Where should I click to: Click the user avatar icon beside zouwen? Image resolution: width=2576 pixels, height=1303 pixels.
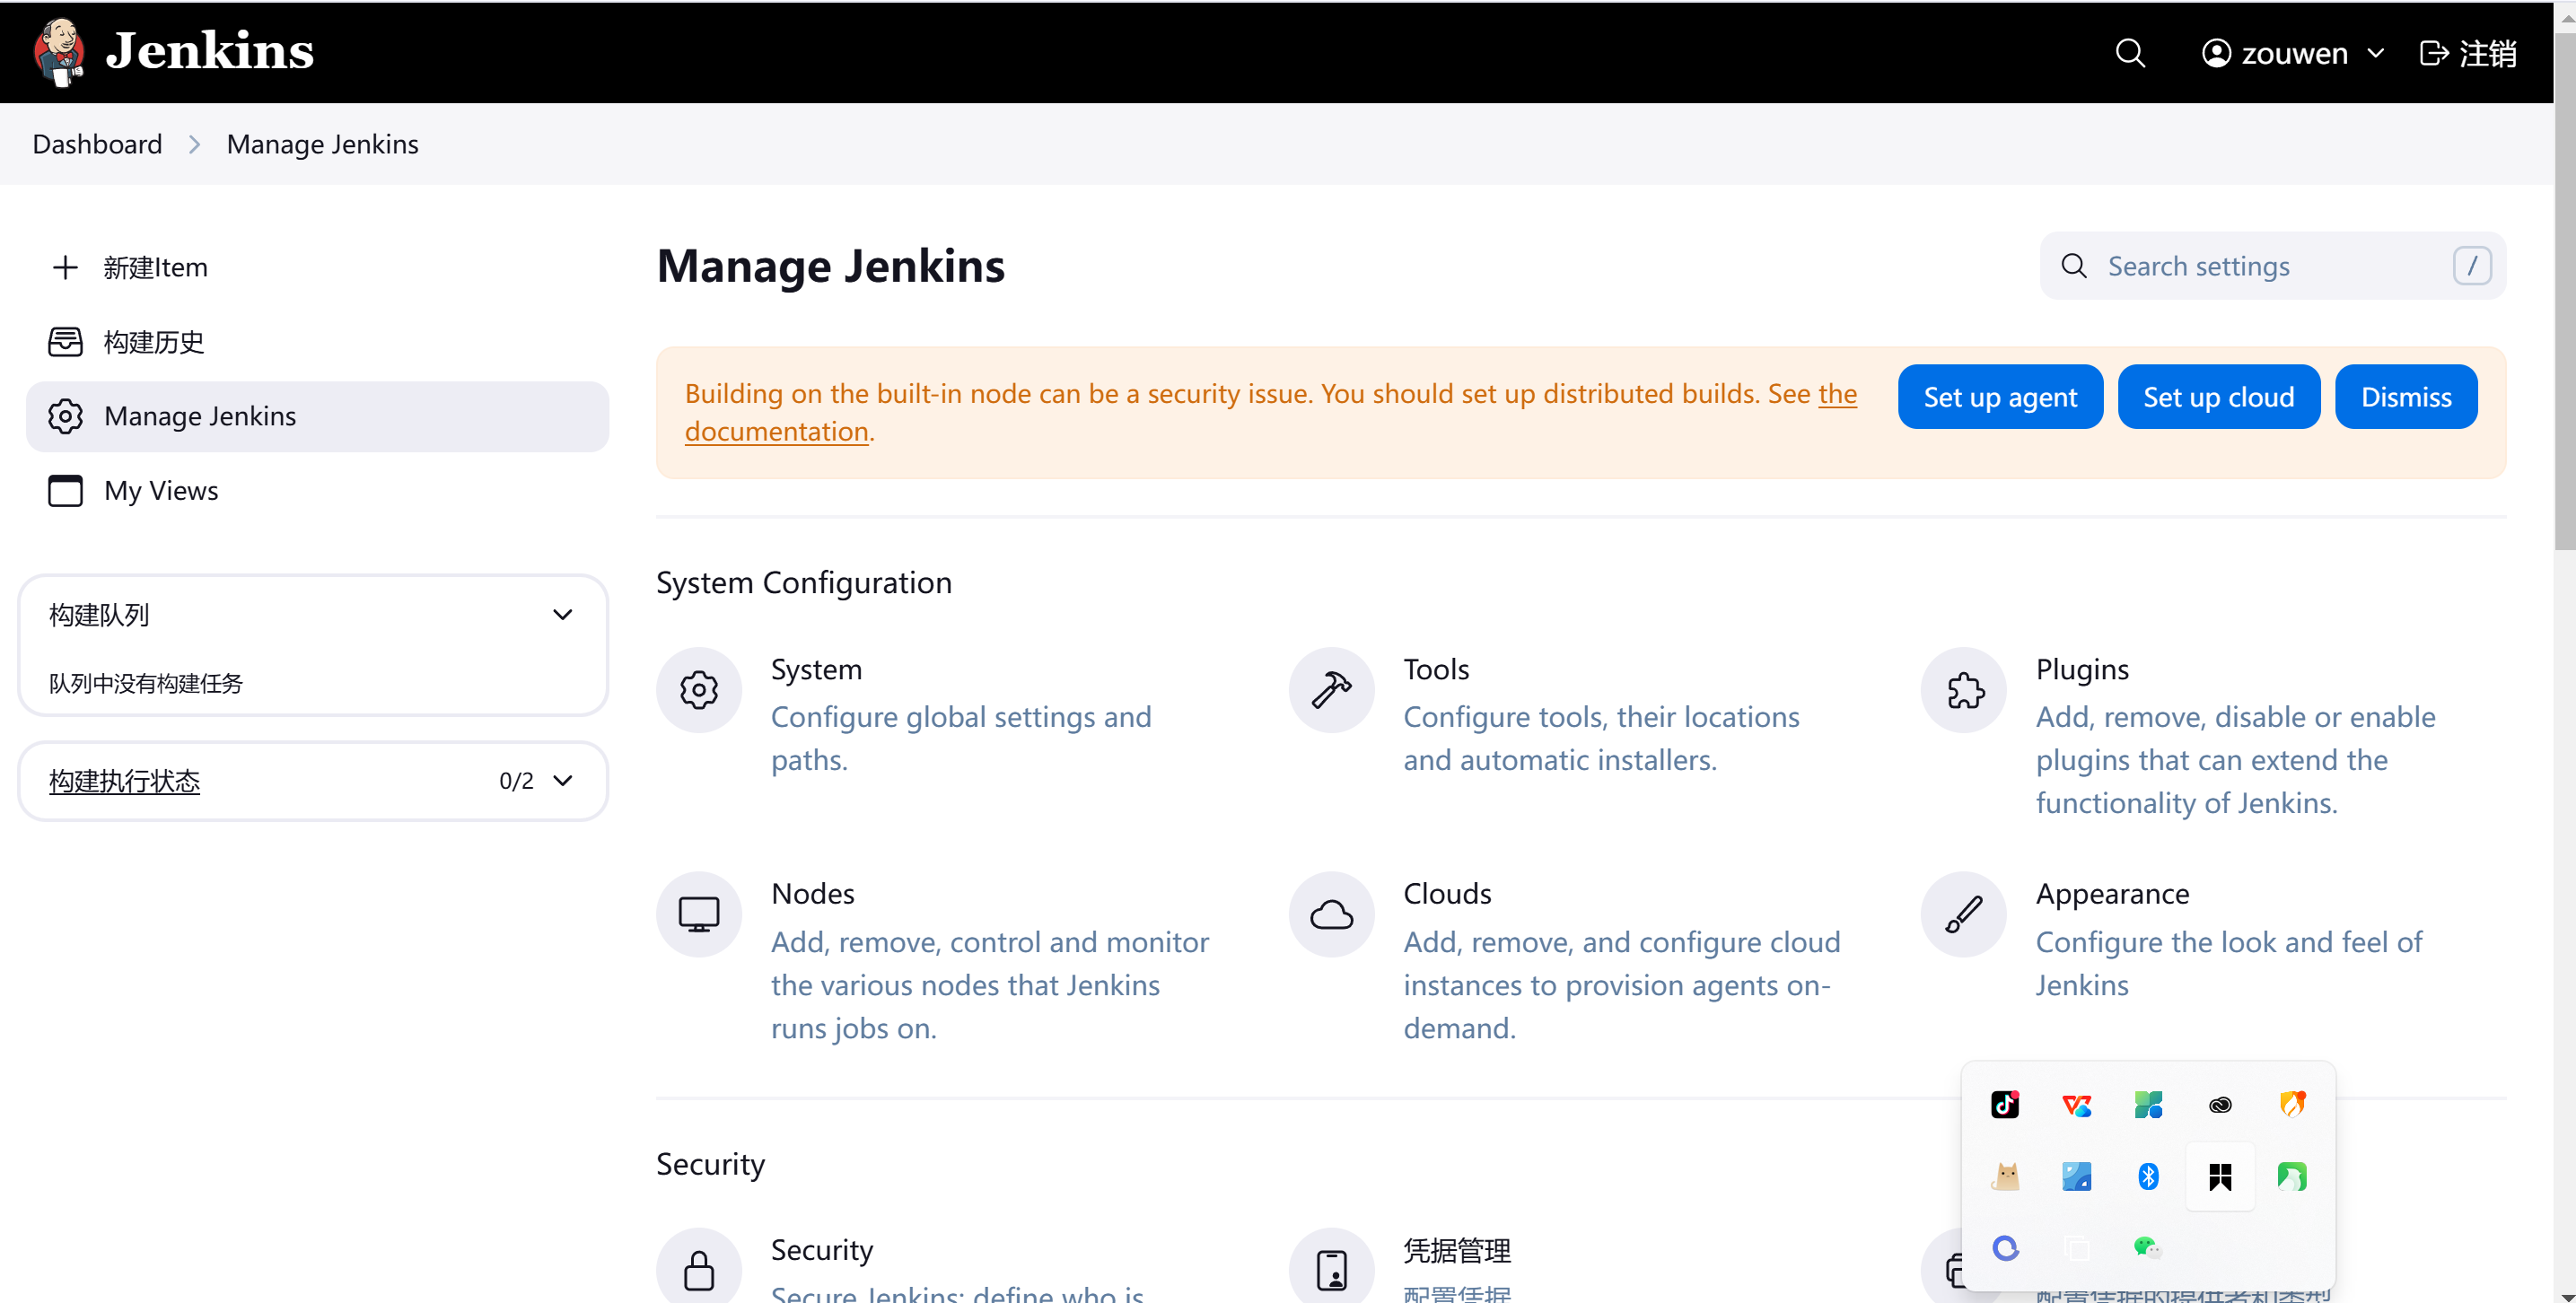2216,53
